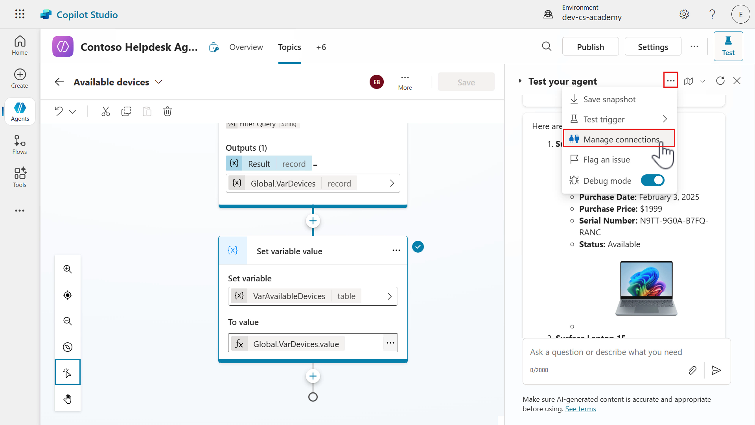This screenshot has height=425, width=755.
Task: Click the zoom in magnifier on canvas
Action: tap(68, 269)
